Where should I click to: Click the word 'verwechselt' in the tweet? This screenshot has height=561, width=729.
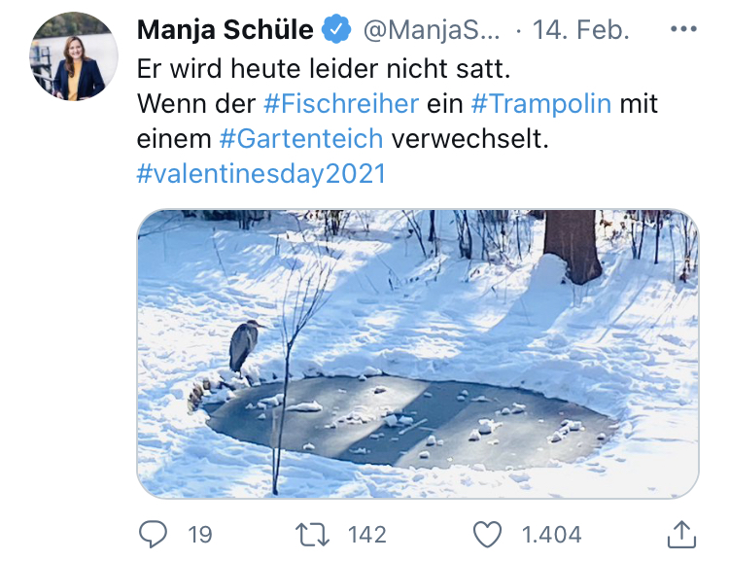[470, 139]
